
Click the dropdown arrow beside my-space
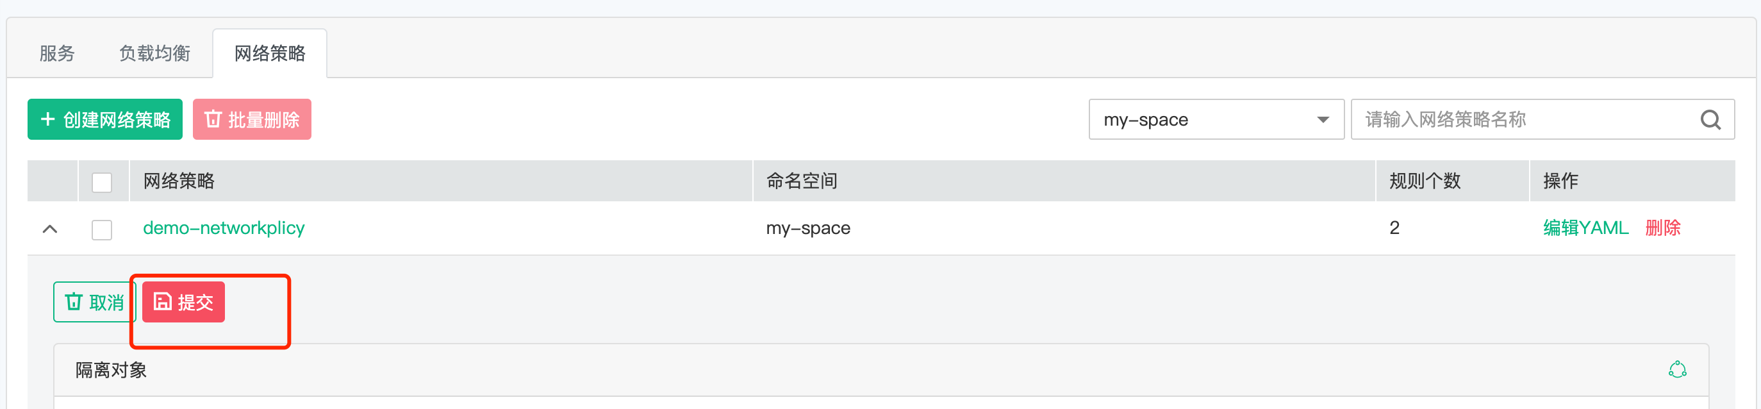1323,120
